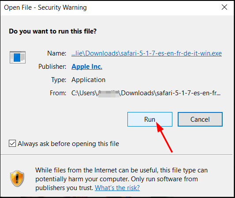
Task: Uncheck Always ask before opening this file
Action: click(x=12, y=143)
